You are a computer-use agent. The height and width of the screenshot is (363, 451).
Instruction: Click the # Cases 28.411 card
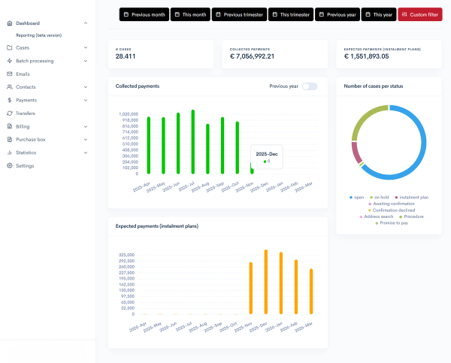161,54
